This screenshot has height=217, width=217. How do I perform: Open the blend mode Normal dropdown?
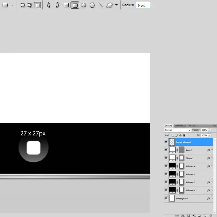pyautogui.click(x=178, y=130)
